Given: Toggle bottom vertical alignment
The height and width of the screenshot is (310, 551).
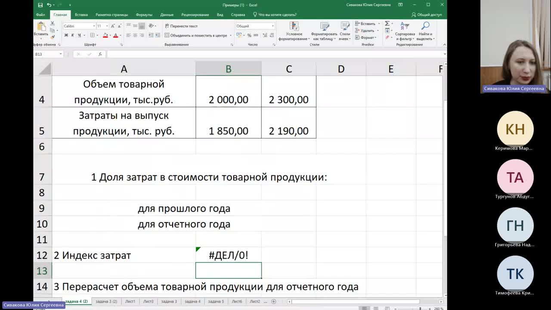Looking at the screenshot, I should click(141, 26).
